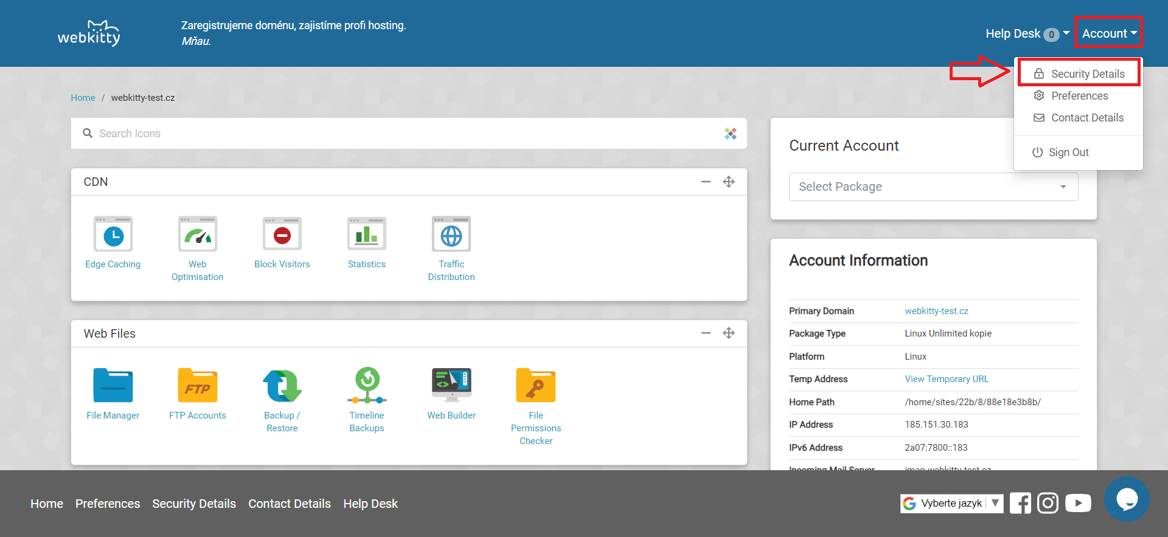Collapse the CDN panel
1168x537 pixels.
coord(706,182)
